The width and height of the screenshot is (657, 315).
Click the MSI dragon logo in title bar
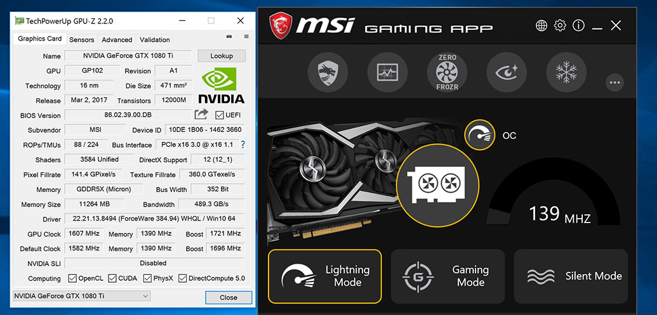coord(281,26)
